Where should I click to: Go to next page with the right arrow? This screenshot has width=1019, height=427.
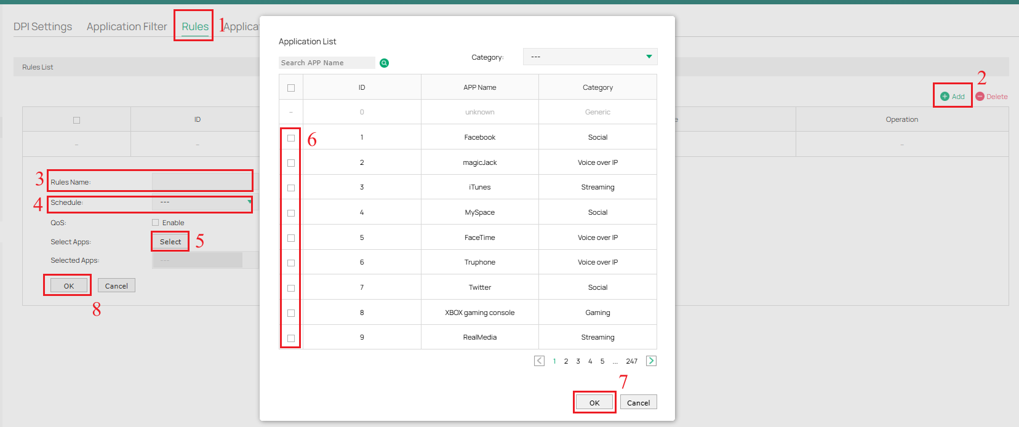[x=652, y=361]
